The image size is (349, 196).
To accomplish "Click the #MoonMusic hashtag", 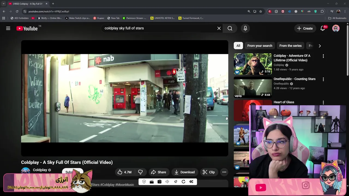I will click(125, 185).
